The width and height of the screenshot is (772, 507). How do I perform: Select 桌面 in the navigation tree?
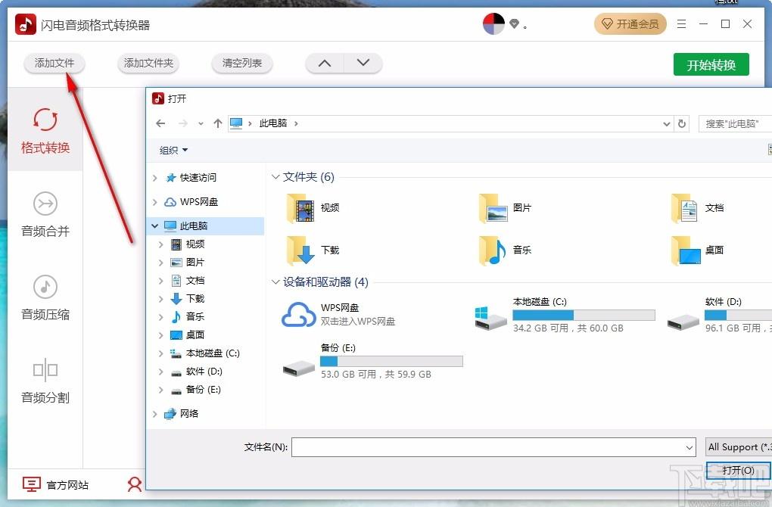tap(195, 335)
